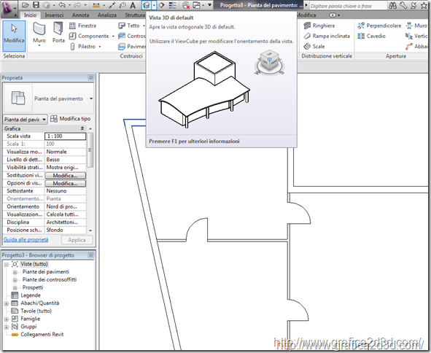The height and width of the screenshot is (353, 431).
Task: Open the Muro tool dropdown arrow
Action: click(39, 45)
